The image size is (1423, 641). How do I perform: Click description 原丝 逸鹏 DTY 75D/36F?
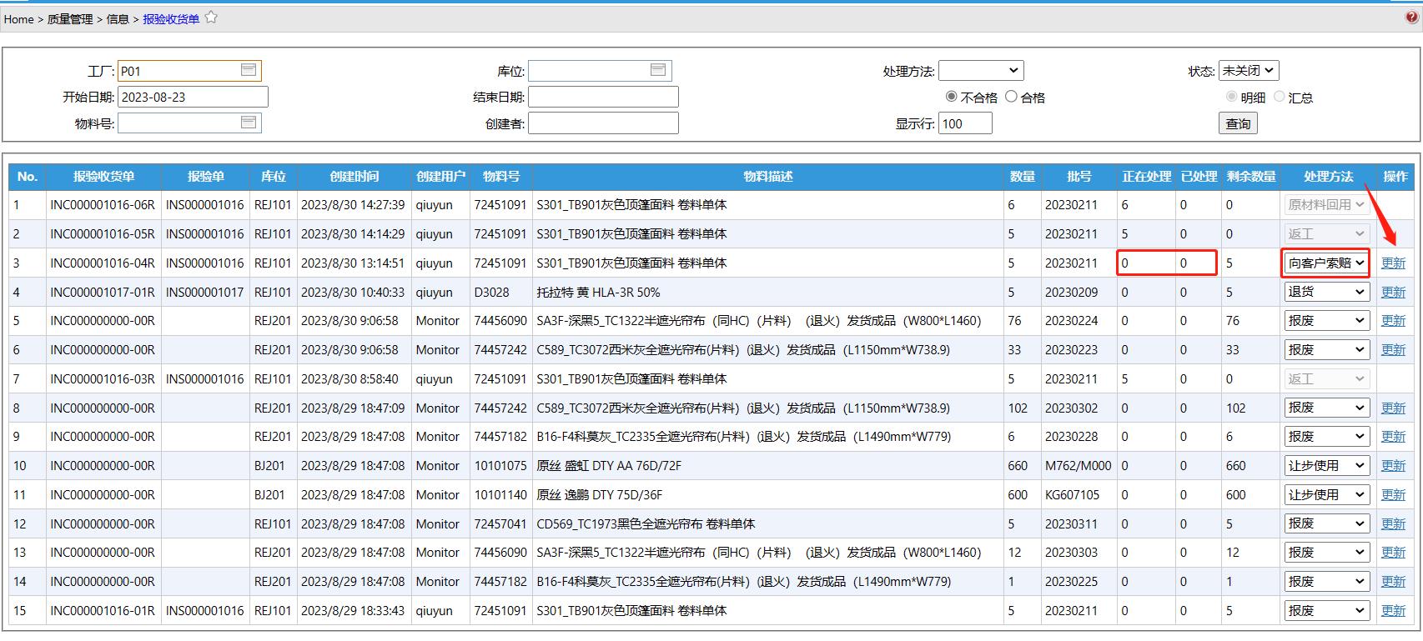pos(600,494)
